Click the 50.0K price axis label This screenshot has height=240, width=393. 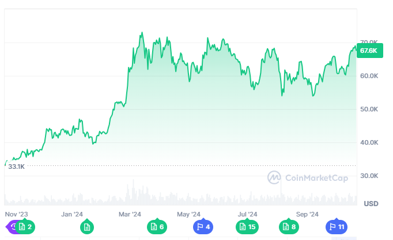pos(369,109)
